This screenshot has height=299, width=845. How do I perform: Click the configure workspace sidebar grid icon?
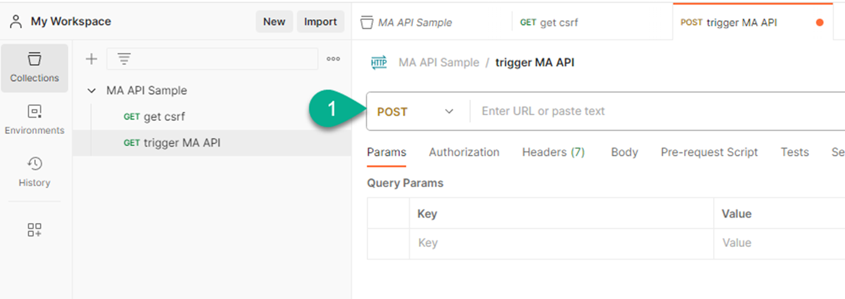[x=35, y=230]
